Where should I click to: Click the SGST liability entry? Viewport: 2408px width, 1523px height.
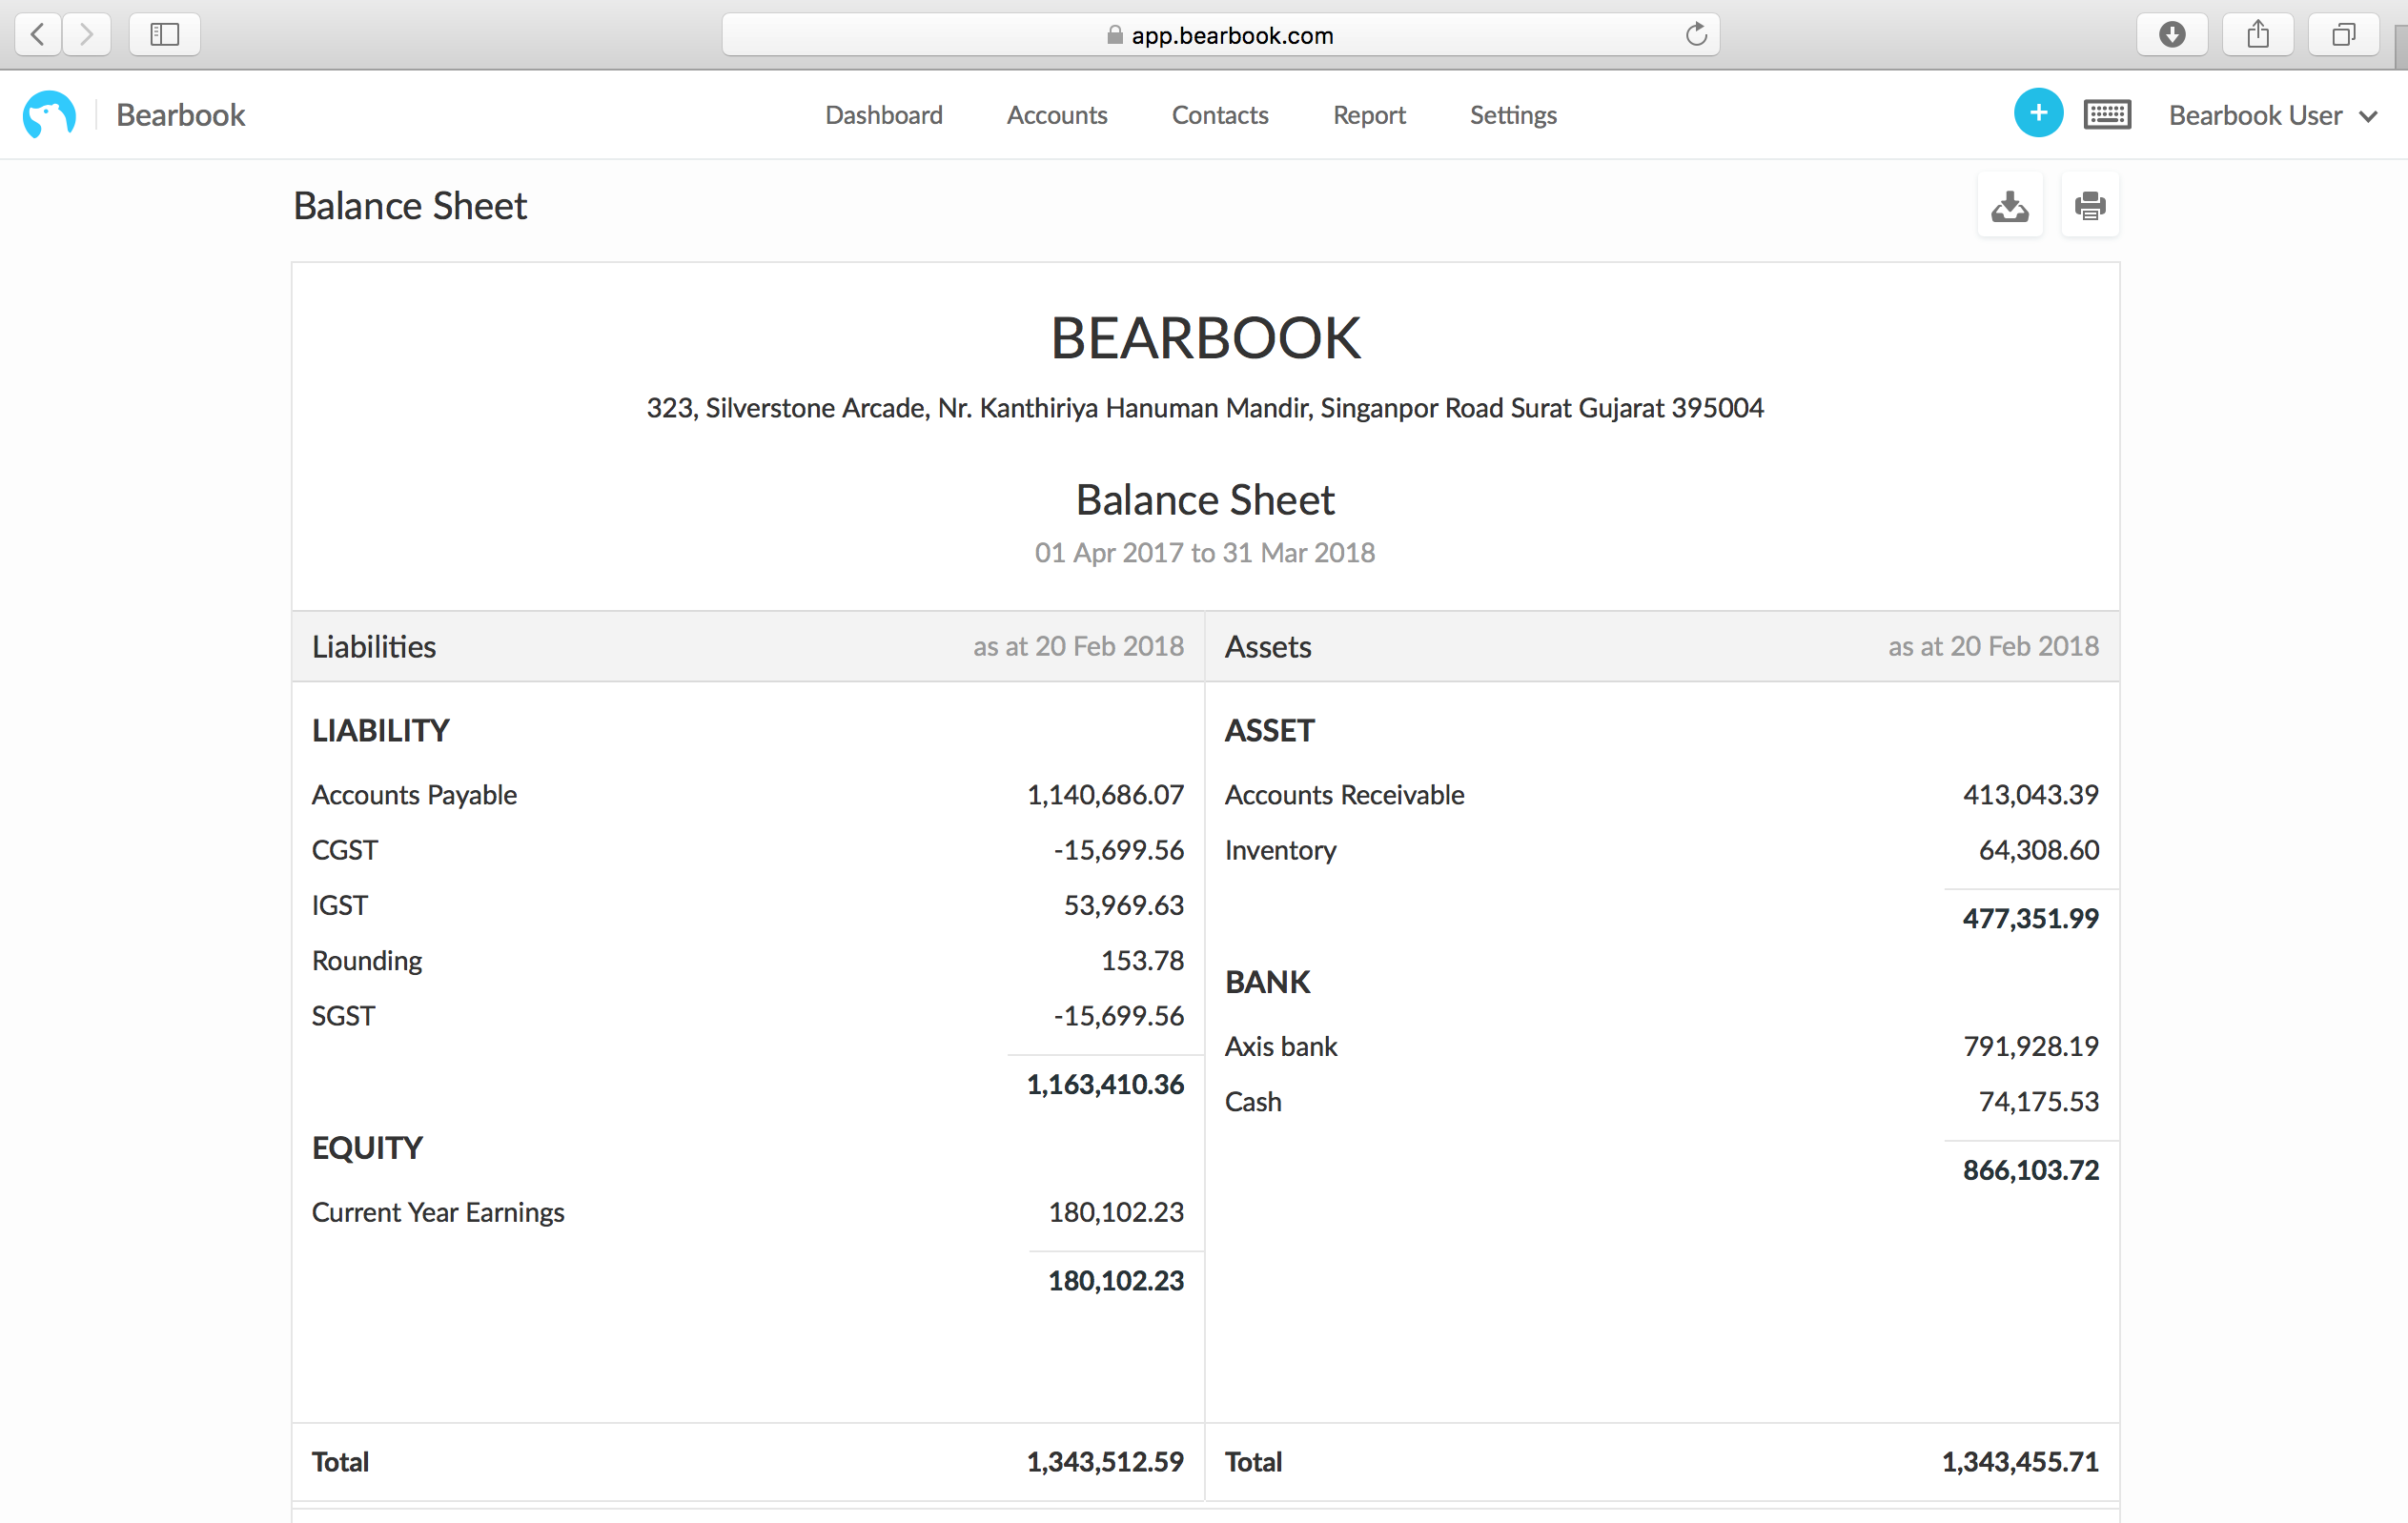coord(343,1016)
